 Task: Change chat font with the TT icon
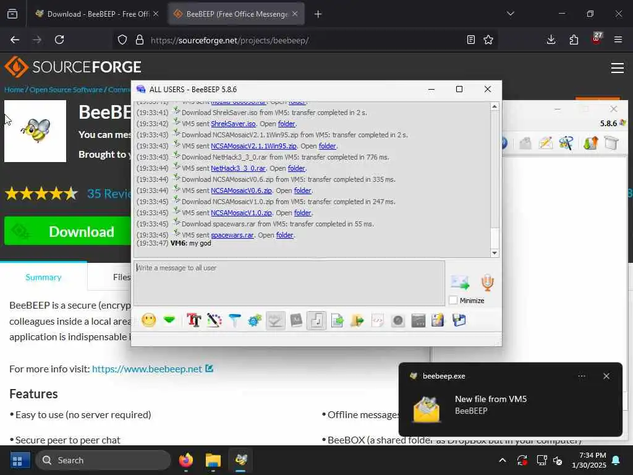pyautogui.click(x=193, y=321)
